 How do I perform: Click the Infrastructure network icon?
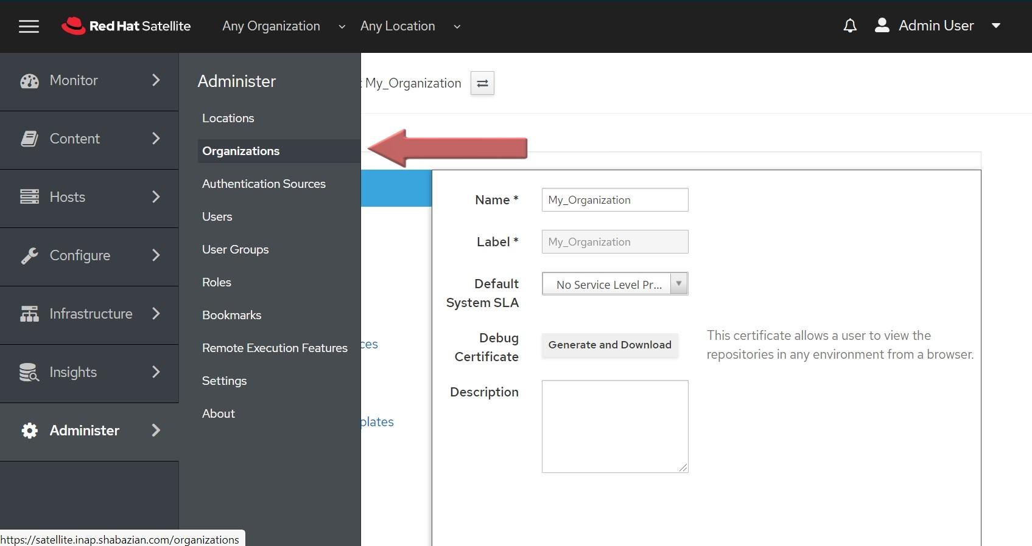coord(29,314)
